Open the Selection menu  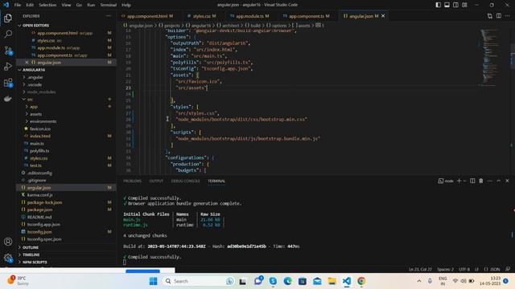coord(47,5)
